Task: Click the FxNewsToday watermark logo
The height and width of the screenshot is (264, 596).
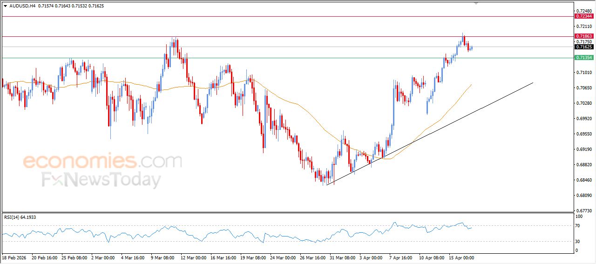Action: tap(102, 180)
